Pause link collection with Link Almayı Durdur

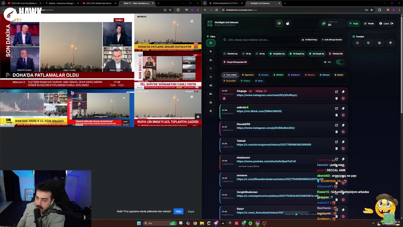pyautogui.click(x=332, y=40)
